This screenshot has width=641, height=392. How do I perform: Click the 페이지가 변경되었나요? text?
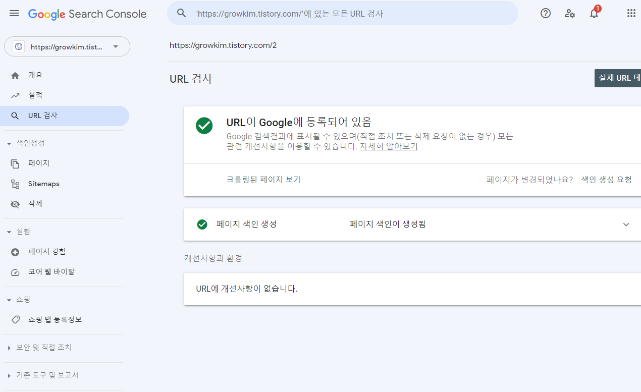(529, 180)
